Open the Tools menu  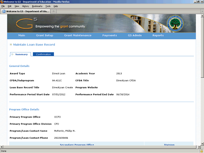coord(48,6)
